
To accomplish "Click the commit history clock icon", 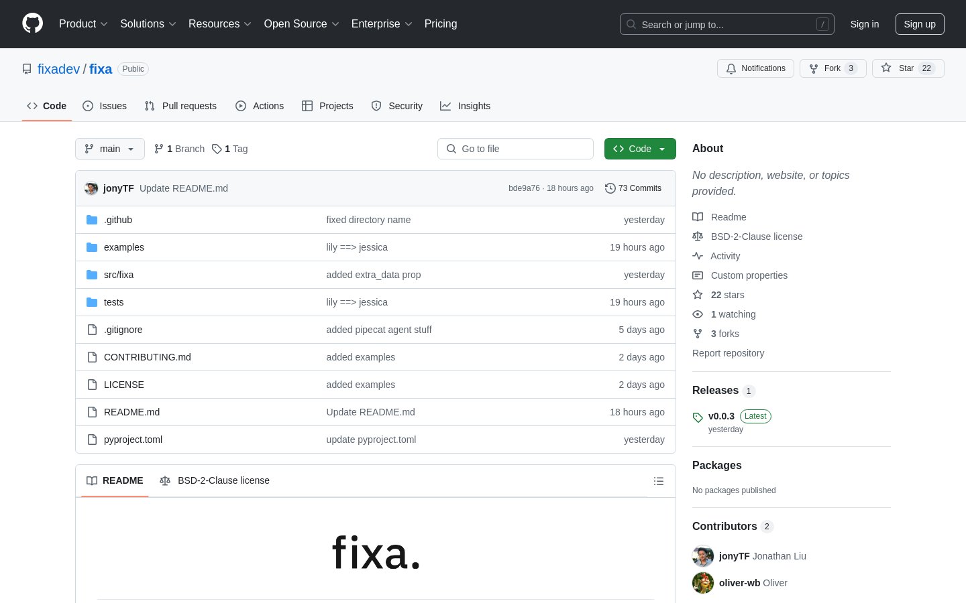I will [610, 188].
